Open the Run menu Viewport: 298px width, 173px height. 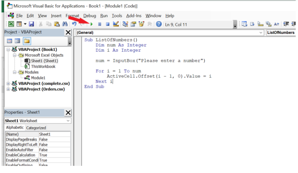point(104,16)
